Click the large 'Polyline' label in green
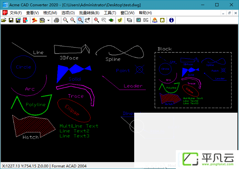This screenshot has width=239, height=169. tap(36, 104)
